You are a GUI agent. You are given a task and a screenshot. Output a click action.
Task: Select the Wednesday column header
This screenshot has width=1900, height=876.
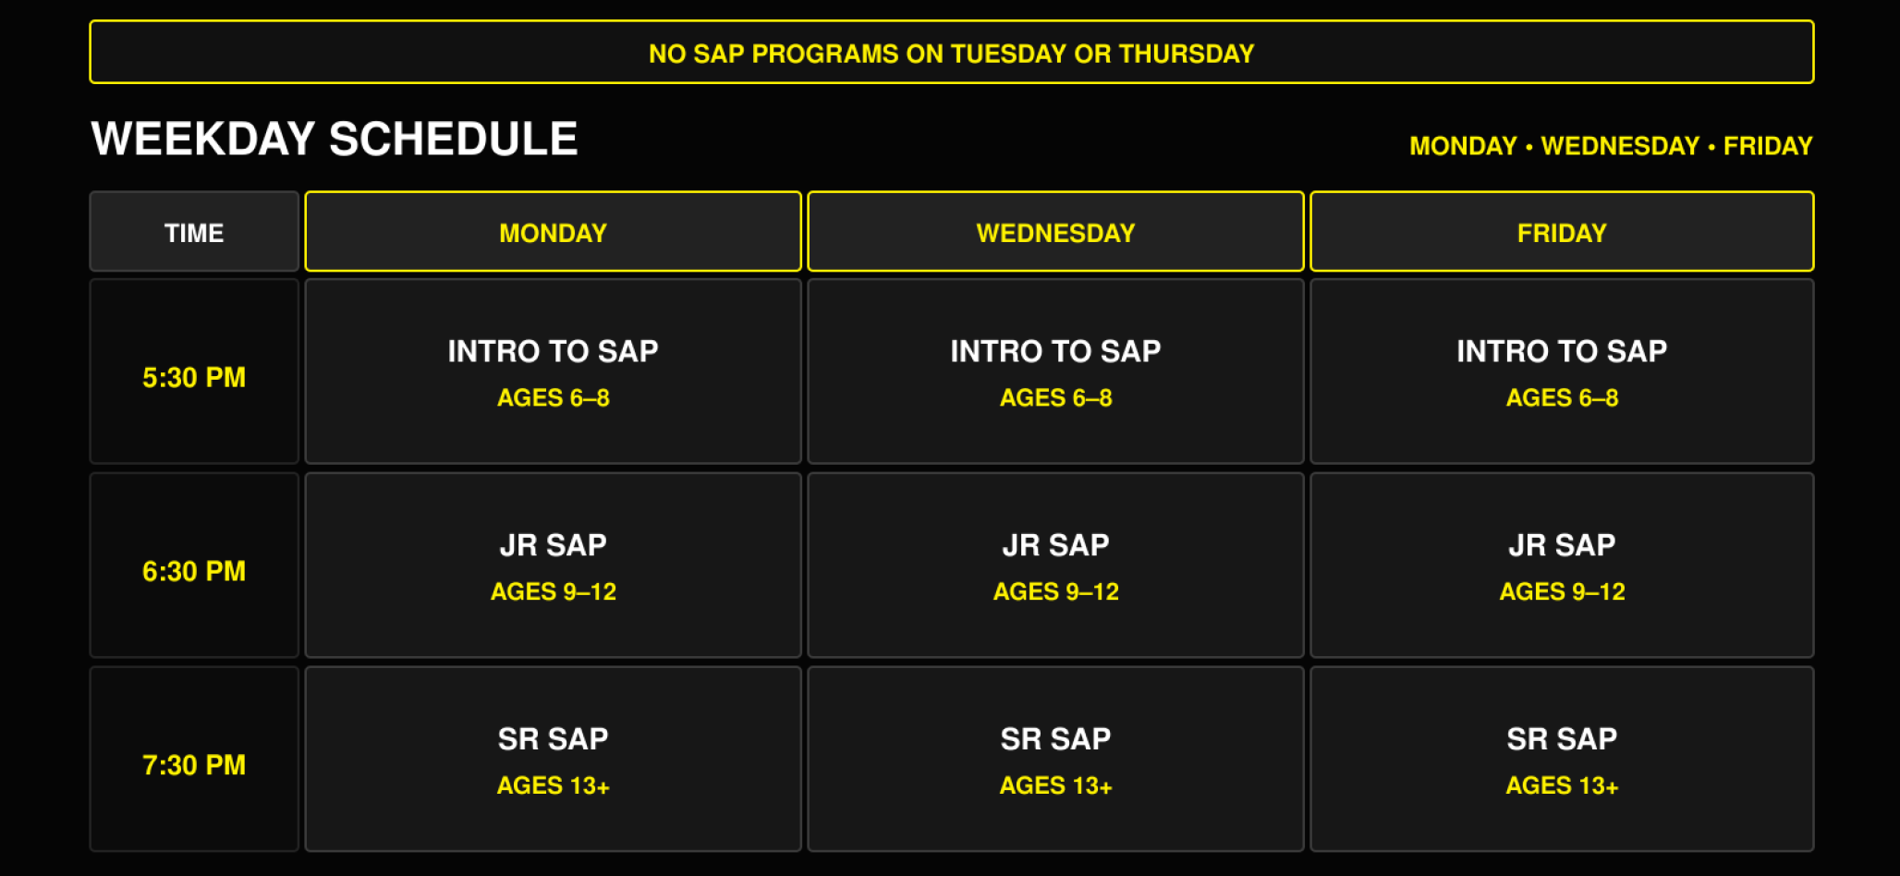(x=1055, y=232)
